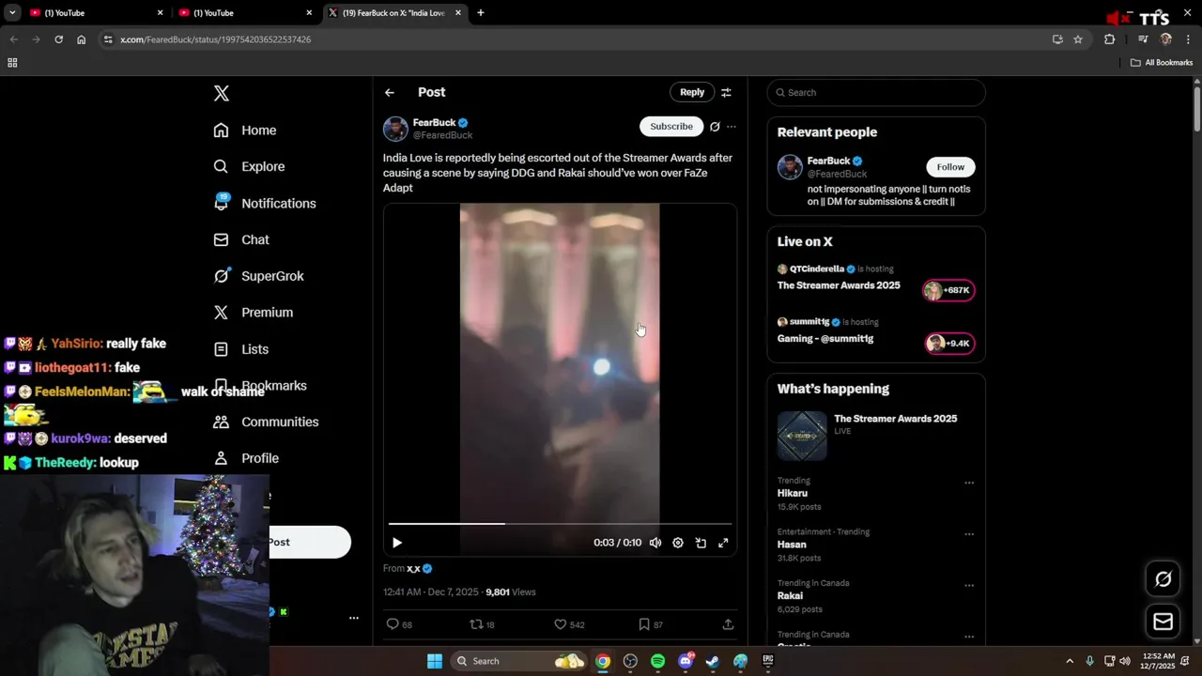Like the post with heart icon

tap(560, 624)
